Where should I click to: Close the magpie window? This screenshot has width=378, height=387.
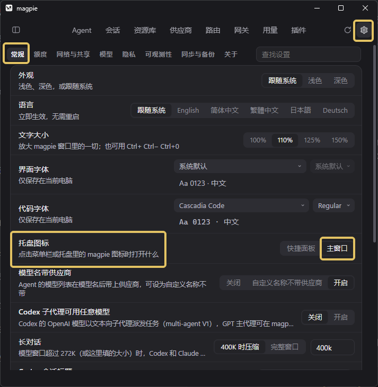coord(365,8)
